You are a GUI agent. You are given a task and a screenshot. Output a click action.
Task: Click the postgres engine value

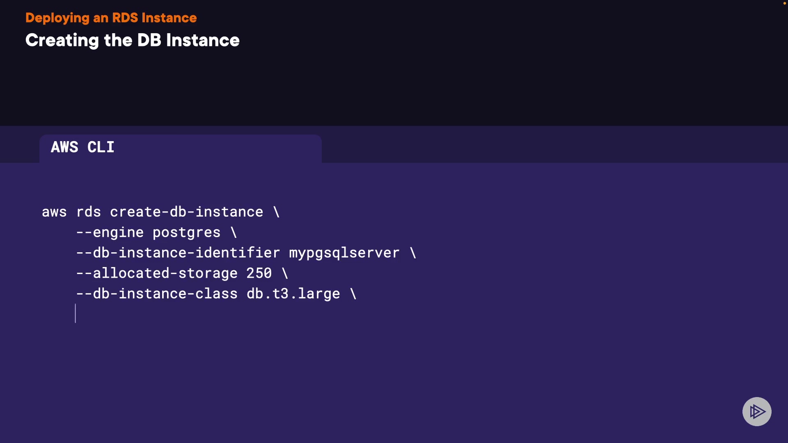tap(186, 233)
